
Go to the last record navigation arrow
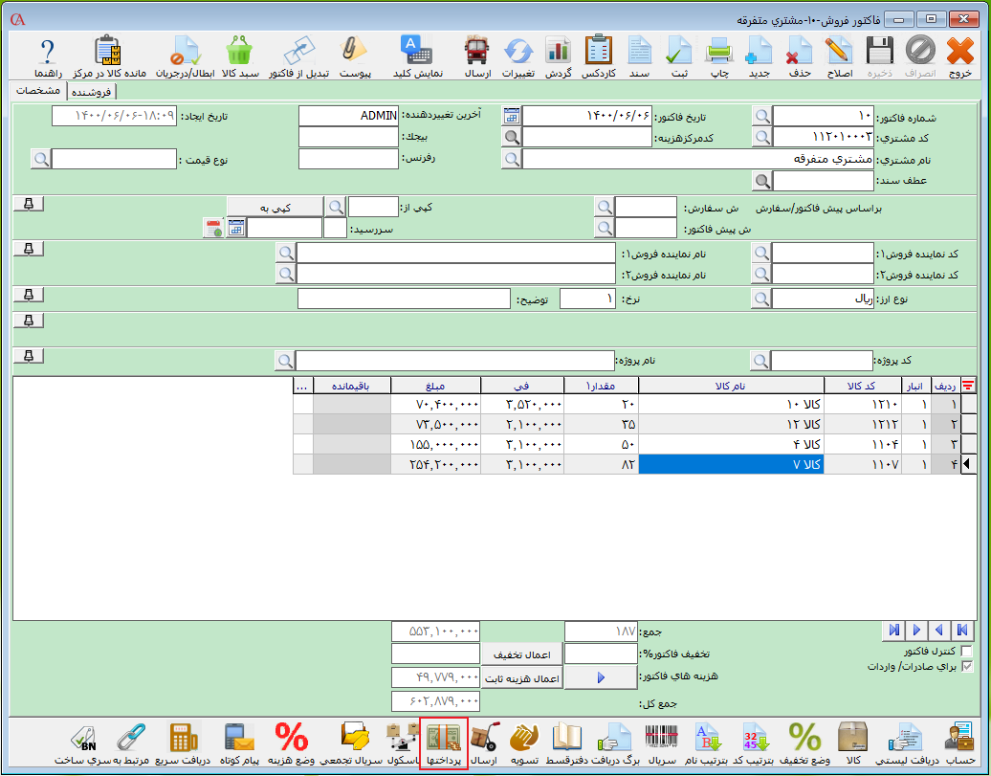click(894, 630)
